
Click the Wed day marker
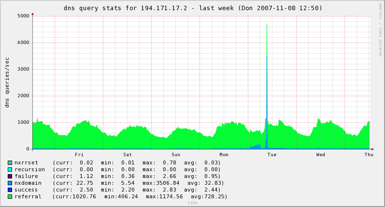coord(321,155)
